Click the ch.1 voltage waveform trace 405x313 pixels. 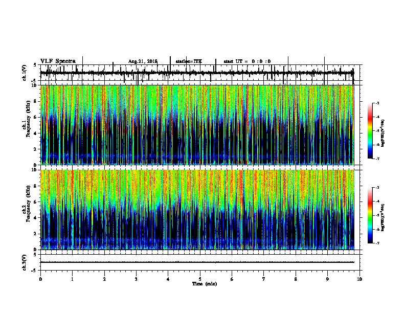point(197,73)
